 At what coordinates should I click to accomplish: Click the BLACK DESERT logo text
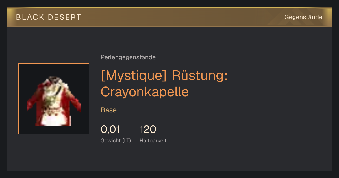tap(49, 17)
